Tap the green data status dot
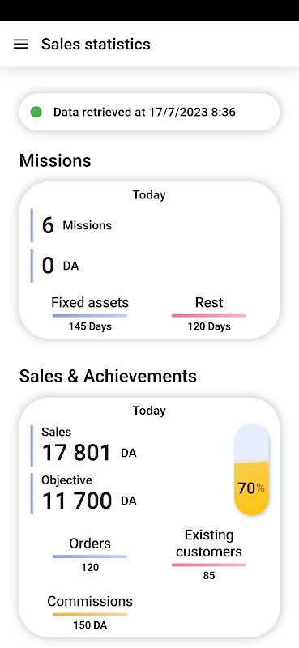Image resolution: width=299 pixels, height=648 pixels. coord(36,112)
